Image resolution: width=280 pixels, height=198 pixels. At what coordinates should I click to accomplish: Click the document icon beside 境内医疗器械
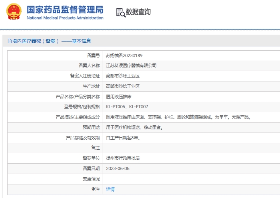[10, 41]
